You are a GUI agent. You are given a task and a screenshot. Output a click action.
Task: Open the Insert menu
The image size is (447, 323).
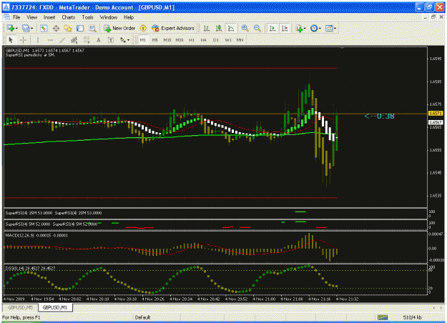coord(49,17)
